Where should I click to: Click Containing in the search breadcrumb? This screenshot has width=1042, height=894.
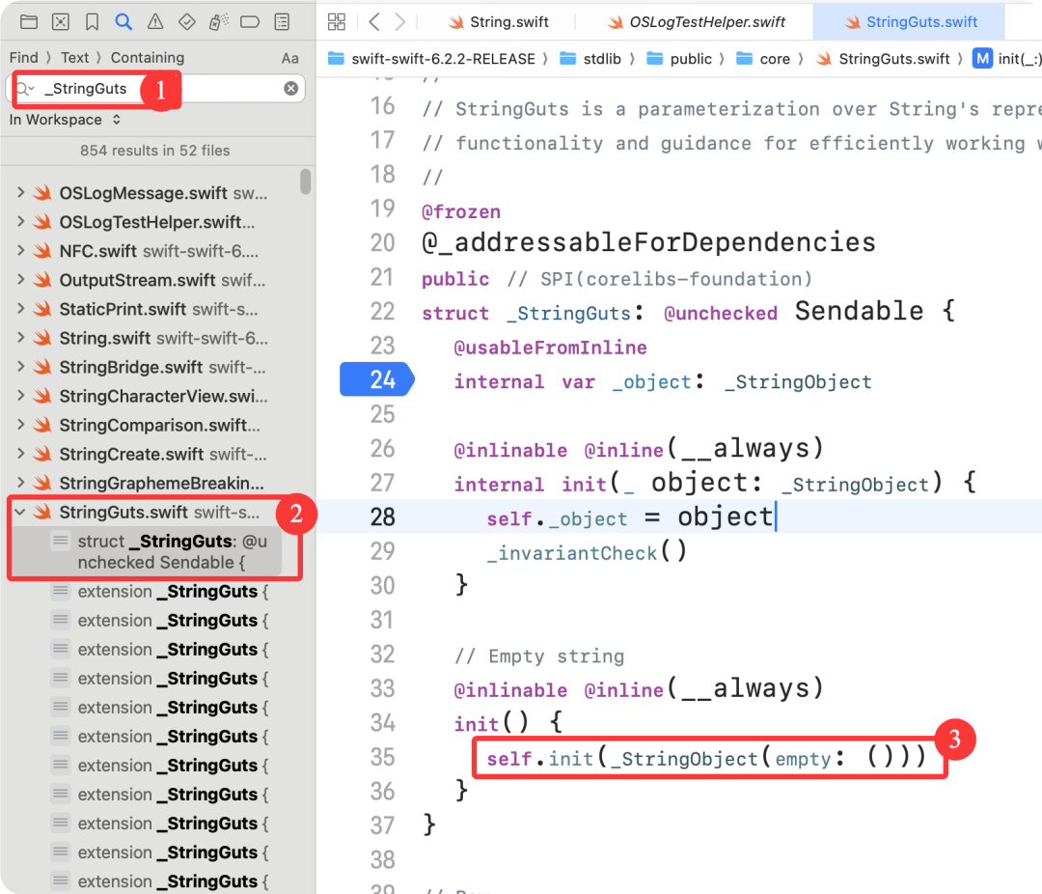point(147,58)
